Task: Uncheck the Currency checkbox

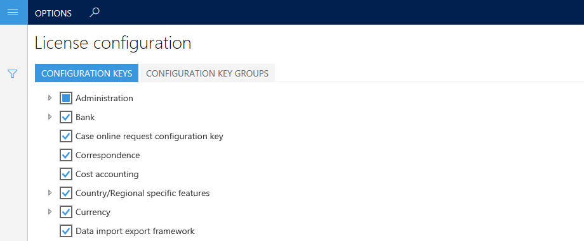Action: 66,212
